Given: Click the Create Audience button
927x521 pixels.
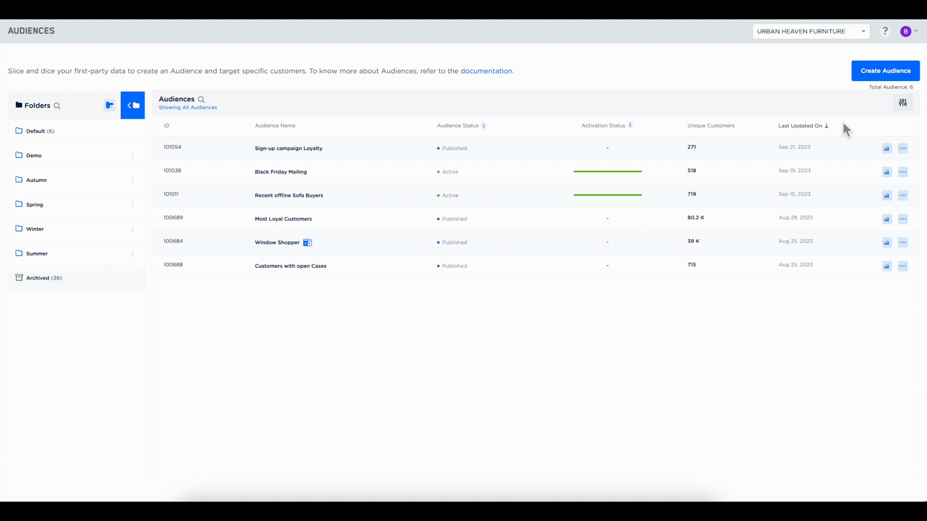Looking at the screenshot, I should 885,71.
